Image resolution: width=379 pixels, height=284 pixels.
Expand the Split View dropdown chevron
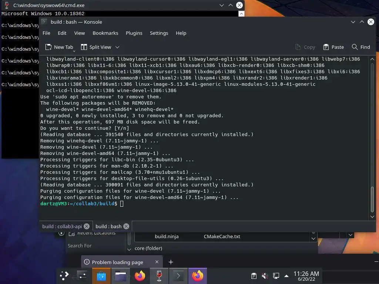pyautogui.click(x=117, y=47)
